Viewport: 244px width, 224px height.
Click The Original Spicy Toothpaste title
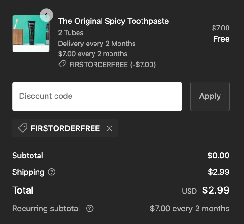point(113,21)
